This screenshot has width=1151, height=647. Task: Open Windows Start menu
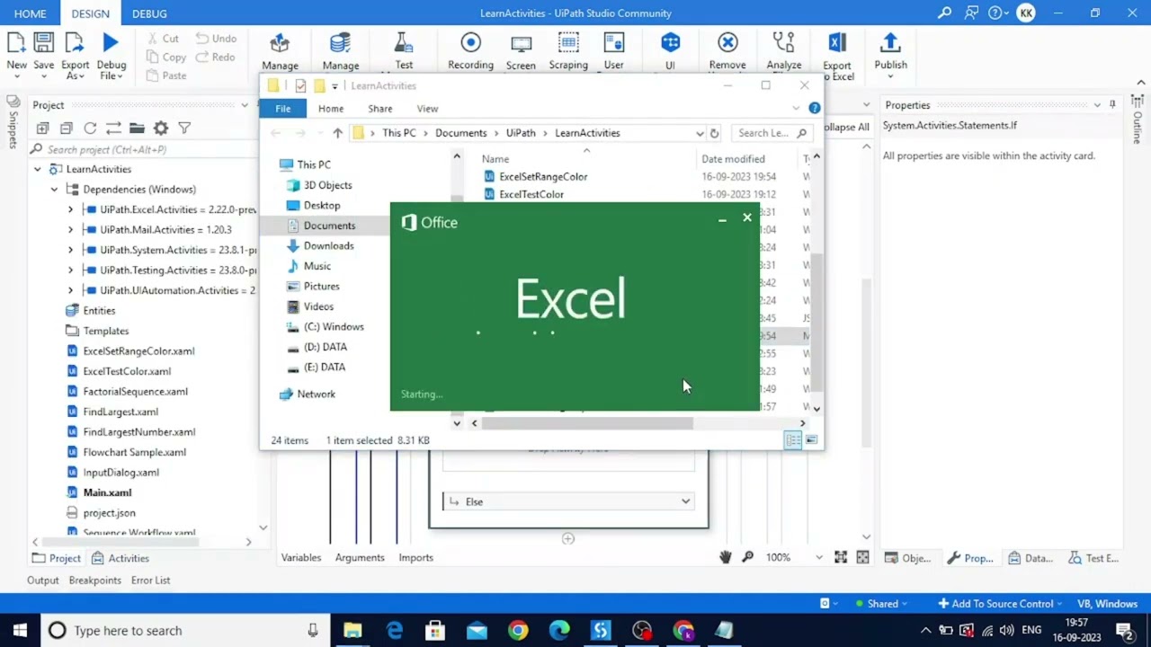click(20, 630)
